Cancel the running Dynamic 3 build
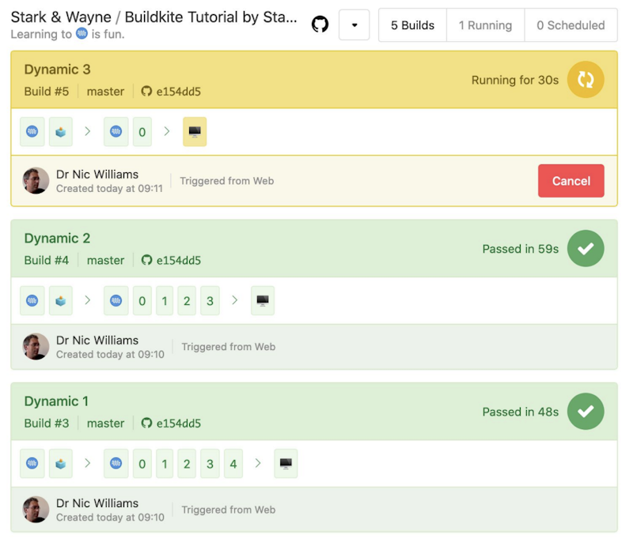The image size is (633, 542). (570, 181)
